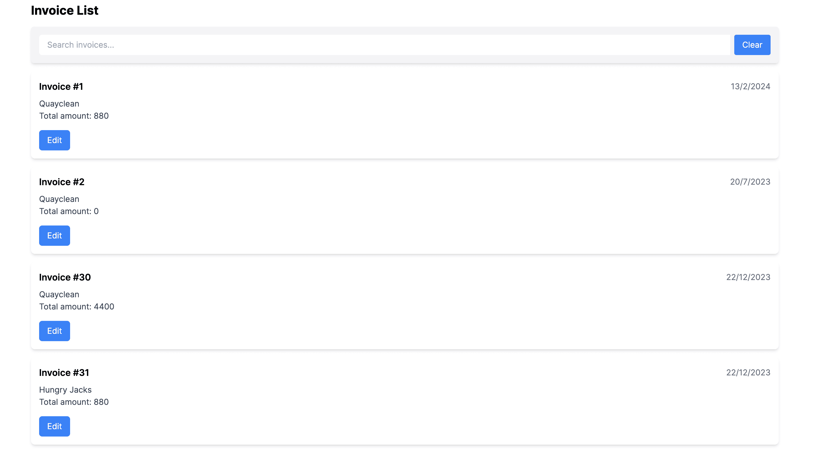Select the Invoice #1 title
Image resolution: width=829 pixels, height=452 pixels.
(61, 86)
